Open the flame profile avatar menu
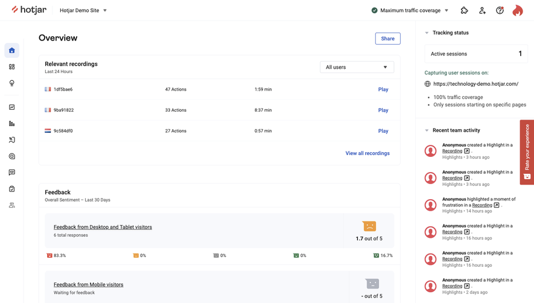Image resolution: width=534 pixels, height=303 pixels. tap(518, 11)
